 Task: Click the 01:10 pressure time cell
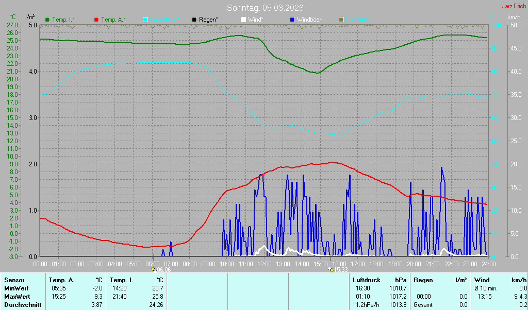point(362,297)
